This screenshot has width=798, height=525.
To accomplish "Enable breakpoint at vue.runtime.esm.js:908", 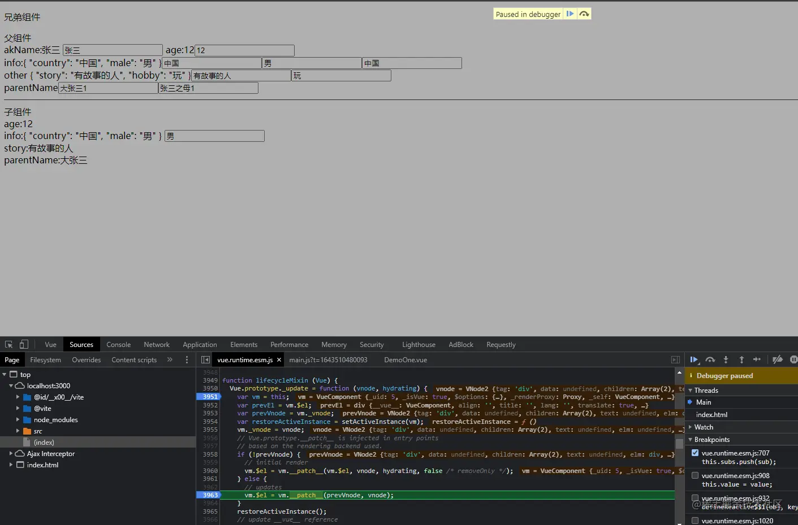I will pyautogui.click(x=695, y=475).
